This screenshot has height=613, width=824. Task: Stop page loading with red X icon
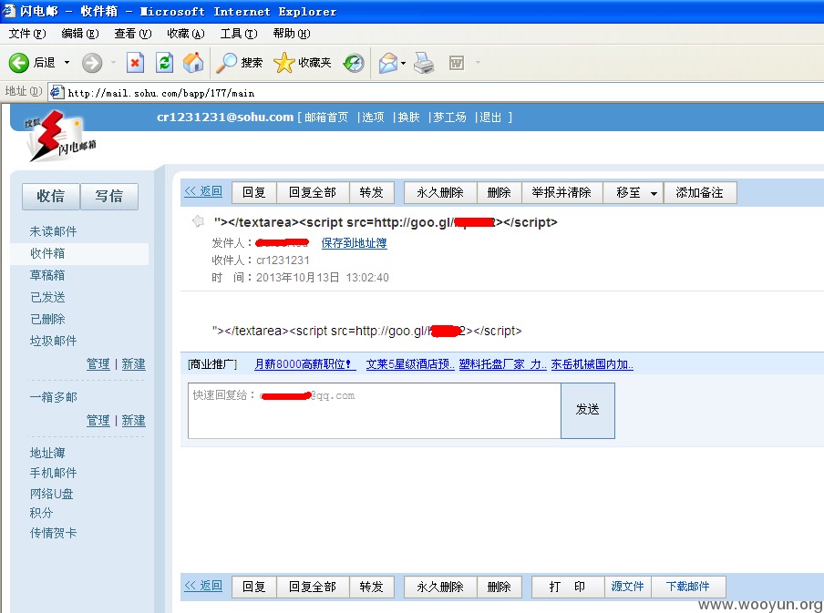(135, 63)
